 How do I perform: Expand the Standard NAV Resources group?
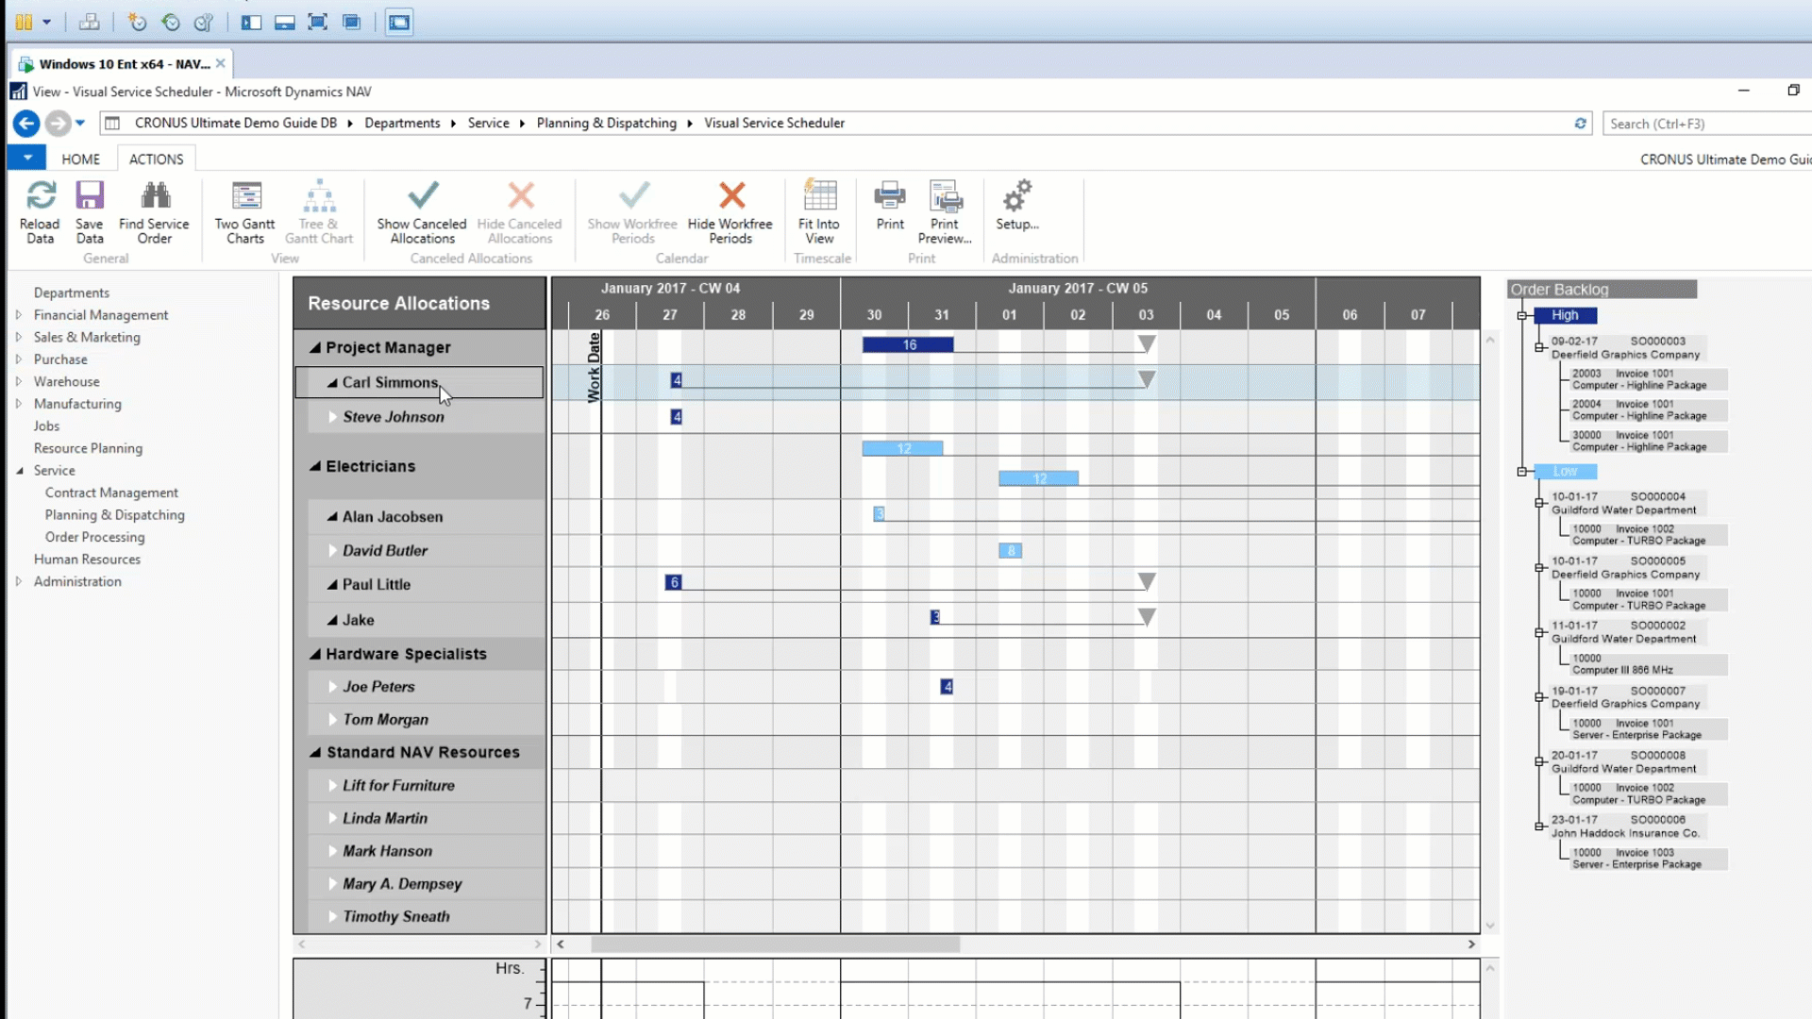tap(315, 751)
